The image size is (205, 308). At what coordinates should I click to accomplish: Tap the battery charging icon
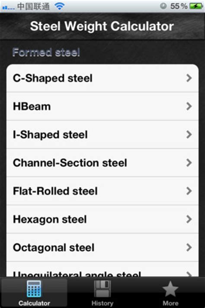coord(196,6)
